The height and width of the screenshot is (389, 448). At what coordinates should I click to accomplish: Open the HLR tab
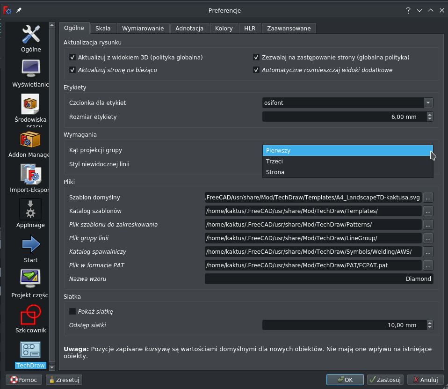[249, 28]
